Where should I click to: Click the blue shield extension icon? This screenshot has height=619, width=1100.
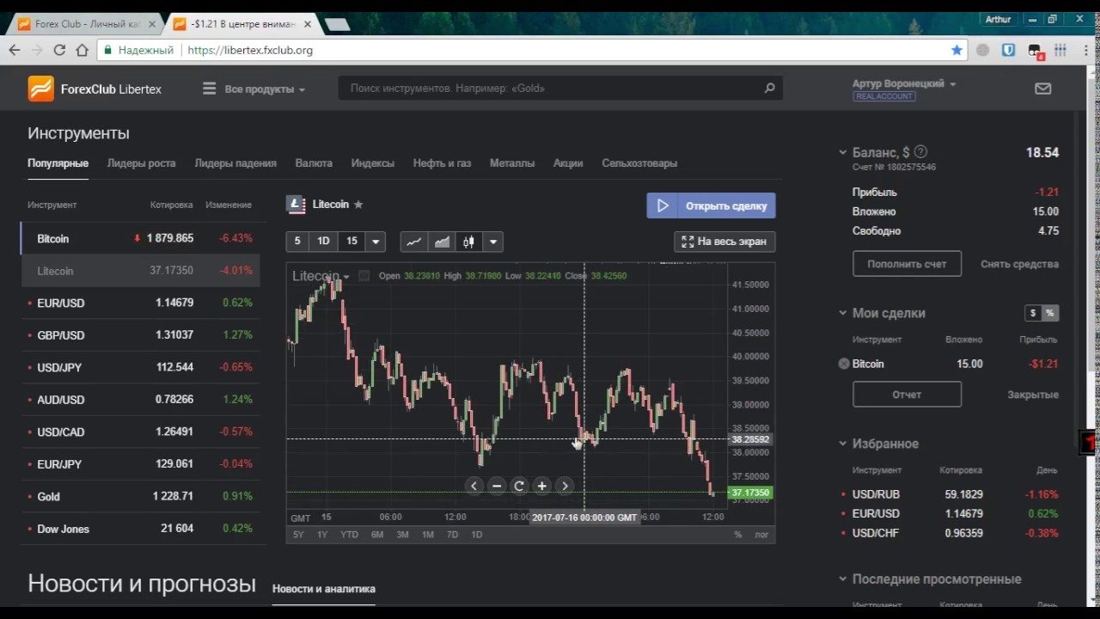click(x=1009, y=50)
